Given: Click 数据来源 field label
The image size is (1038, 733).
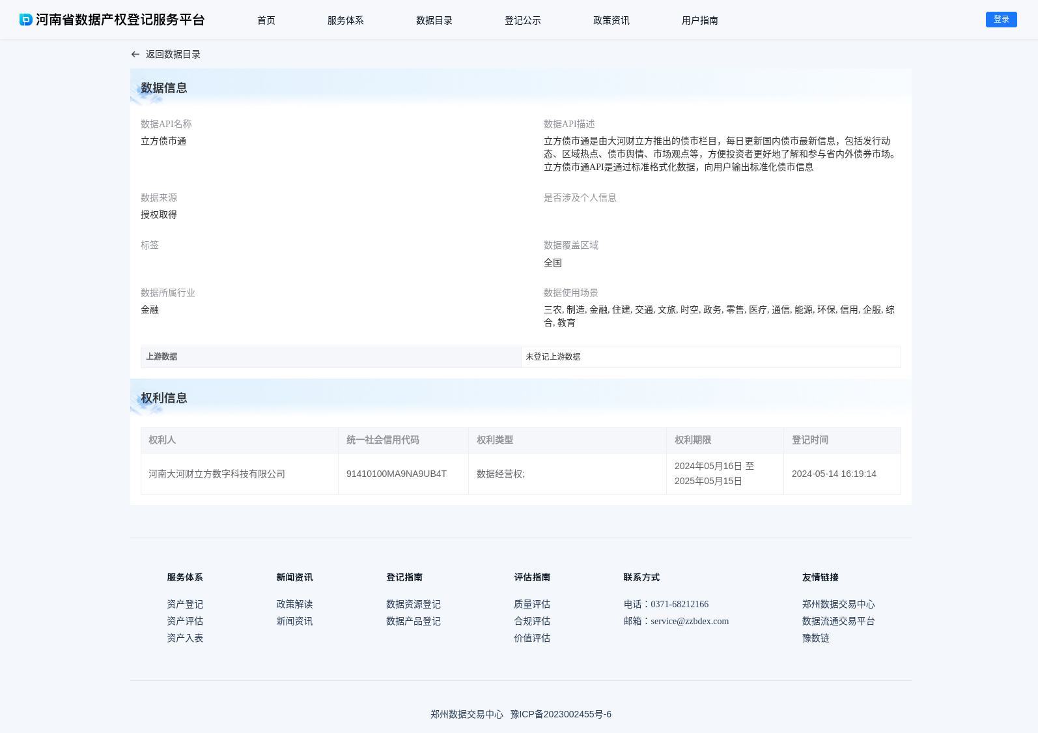Looking at the screenshot, I should click(159, 197).
